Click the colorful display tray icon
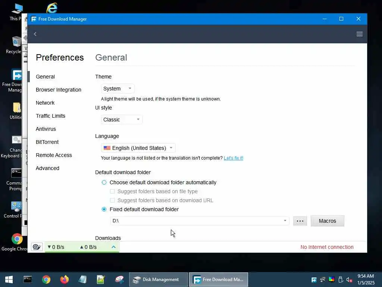The height and width of the screenshot is (287, 382). (x=332, y=280)
